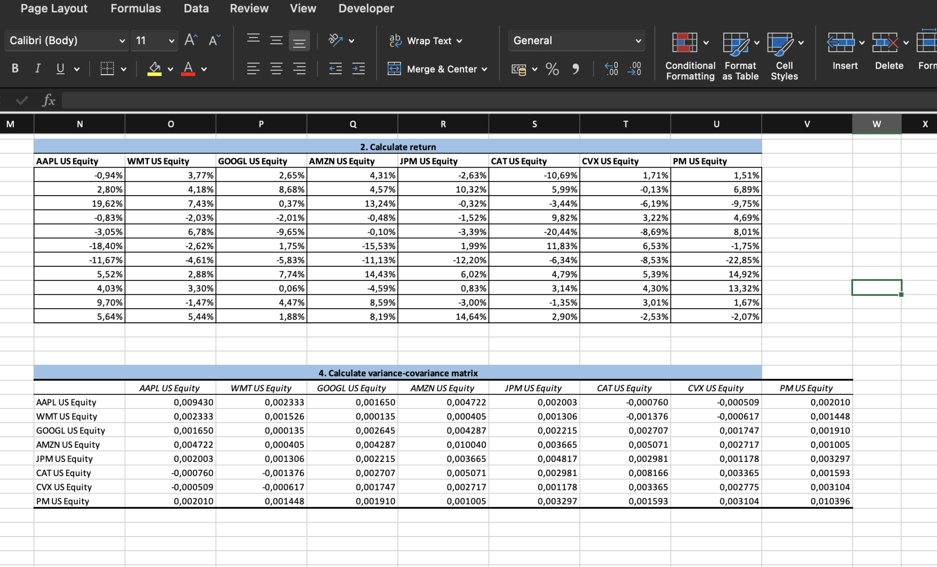Click the AMZN US Equity return header

[352, 161]
